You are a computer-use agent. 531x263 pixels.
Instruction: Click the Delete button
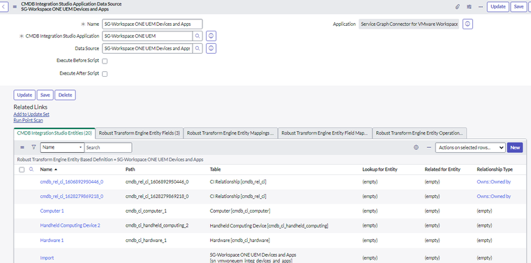pyautogui.click(x=66, y=95)
